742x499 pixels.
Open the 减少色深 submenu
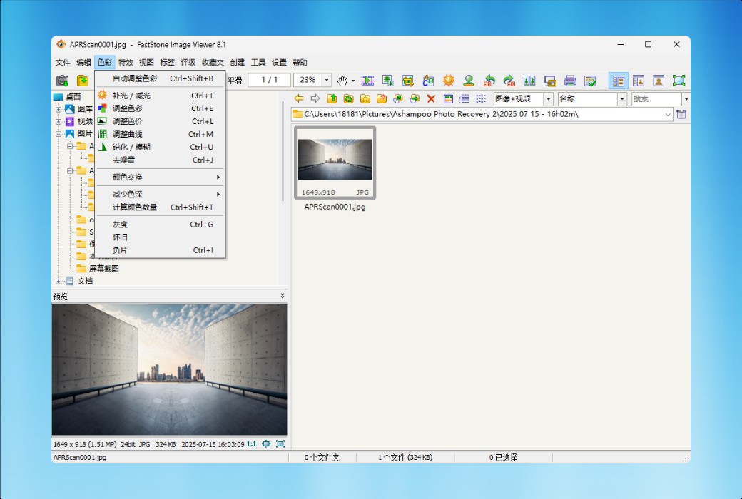[x=160, y=194]
